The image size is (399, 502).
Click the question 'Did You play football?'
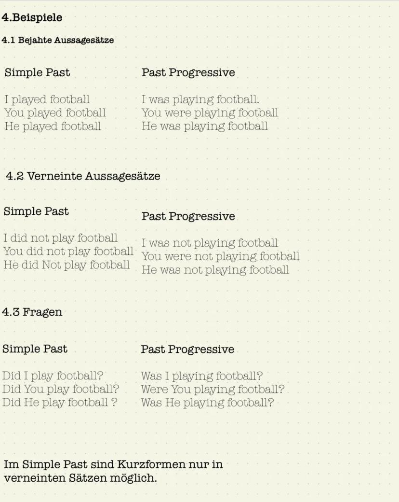coord(61,389)
